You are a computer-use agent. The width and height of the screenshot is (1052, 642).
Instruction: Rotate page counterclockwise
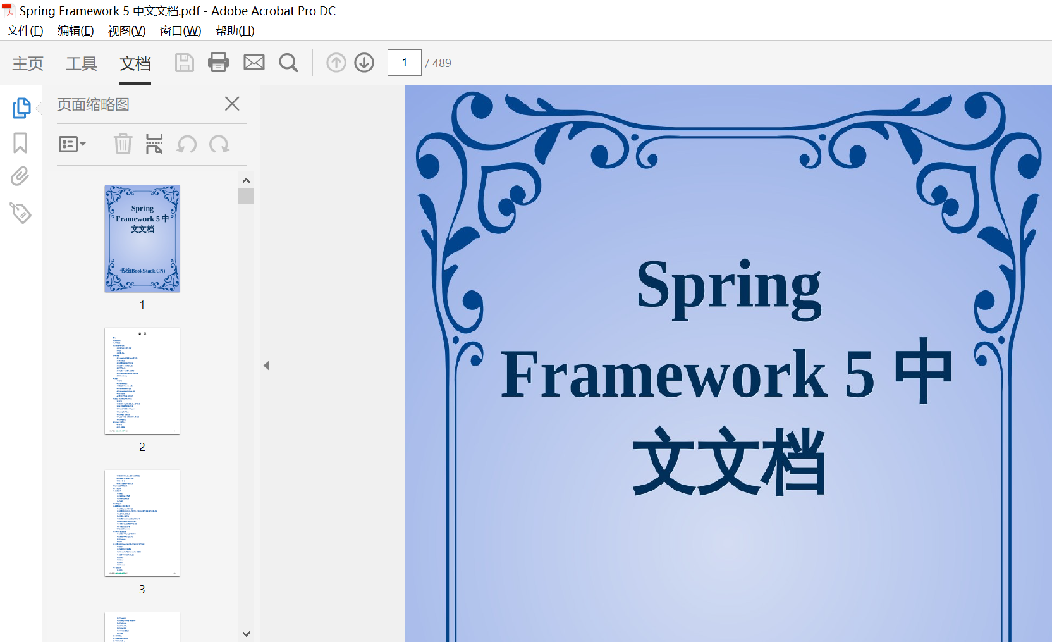click(187, 144)
